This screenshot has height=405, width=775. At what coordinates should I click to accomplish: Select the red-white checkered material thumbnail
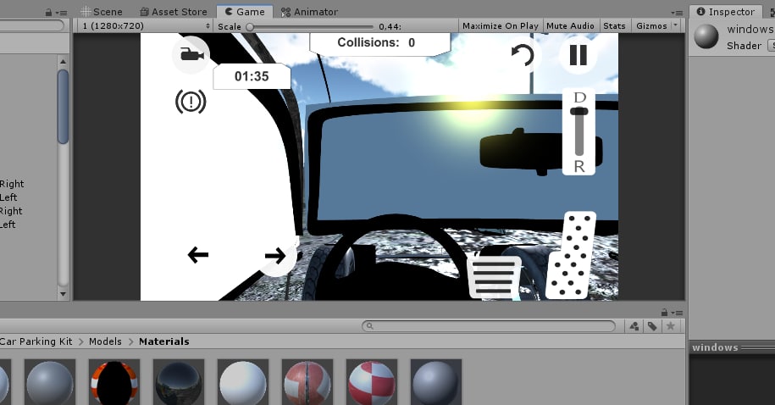tap(372, 382)
